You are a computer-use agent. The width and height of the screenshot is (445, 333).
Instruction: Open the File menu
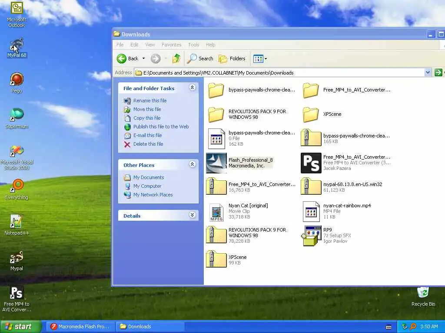[120, 45]
